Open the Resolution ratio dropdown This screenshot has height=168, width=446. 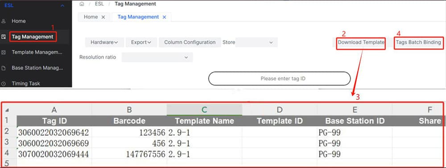157,57
